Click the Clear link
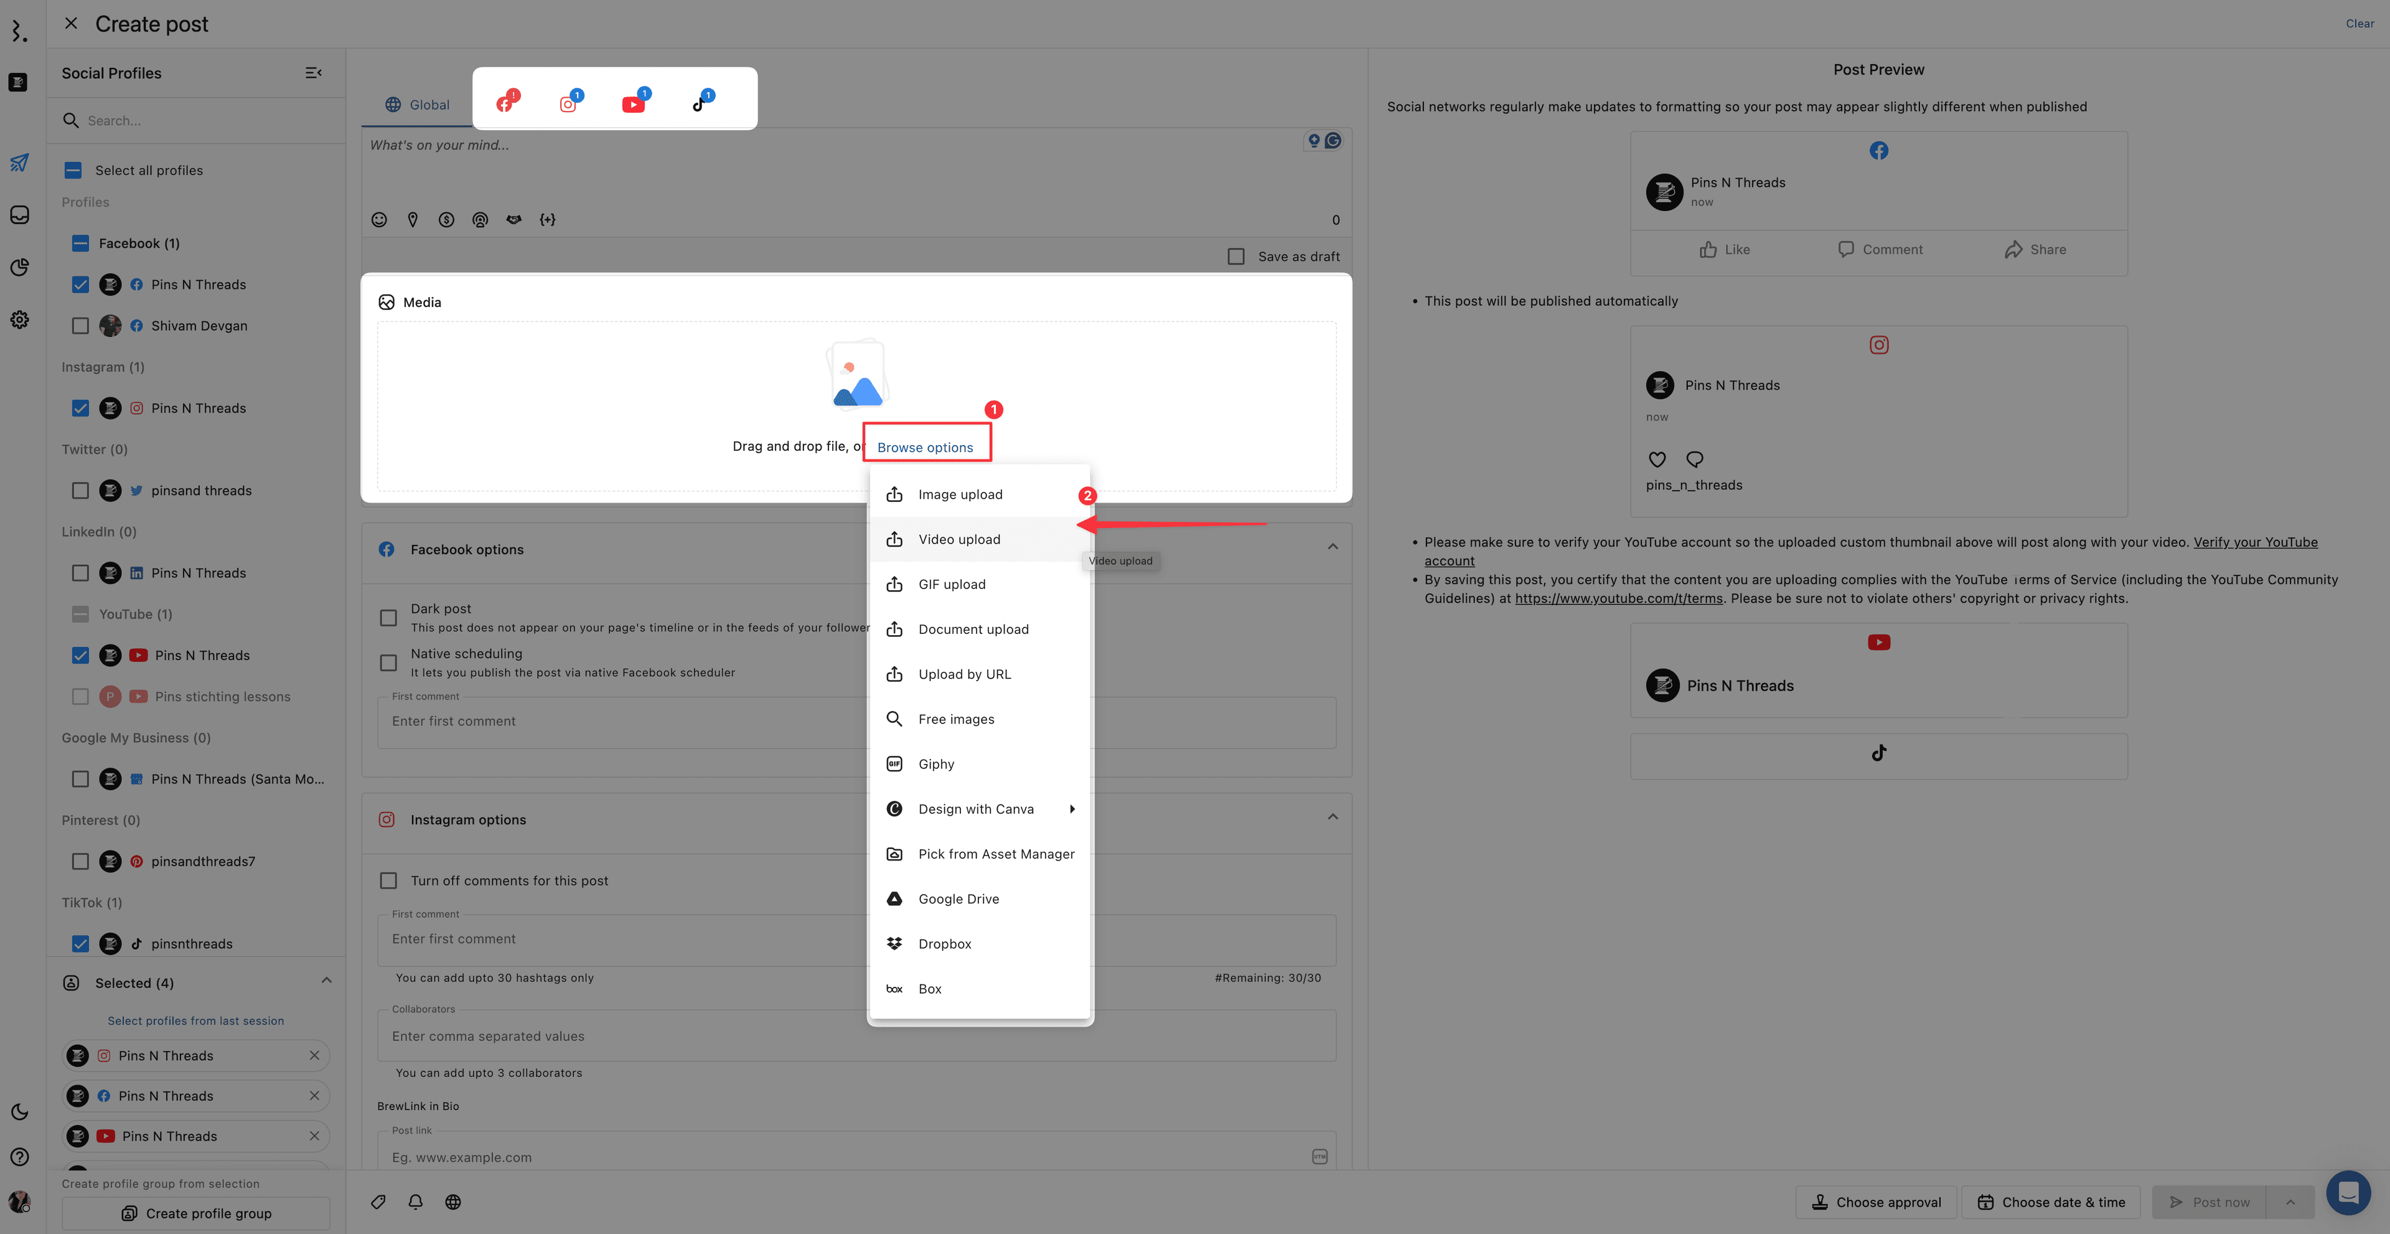Screen dimensions: 2390x1234 pos(2360,23)
